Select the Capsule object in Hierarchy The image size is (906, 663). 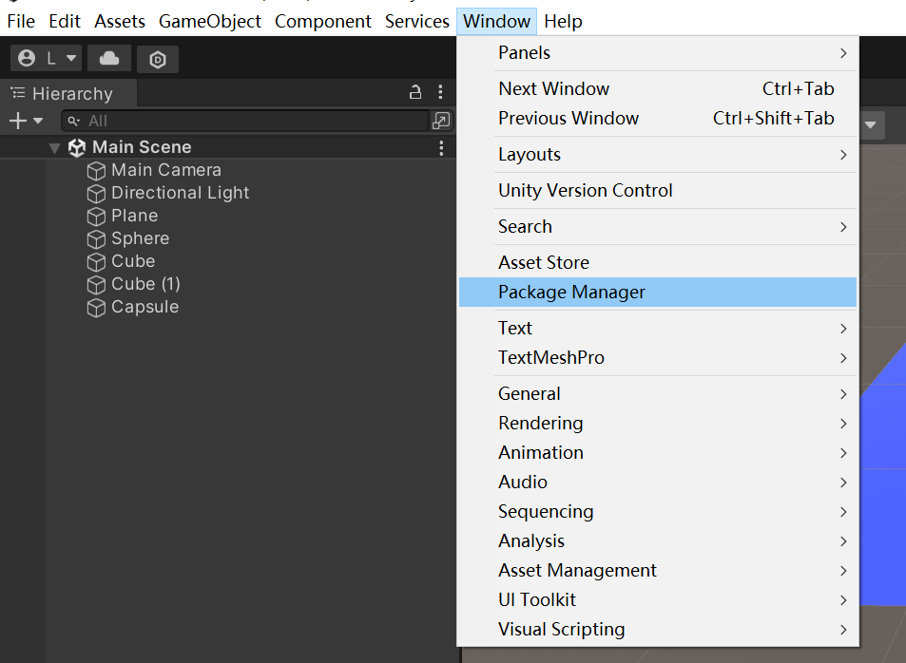[145, 307]
